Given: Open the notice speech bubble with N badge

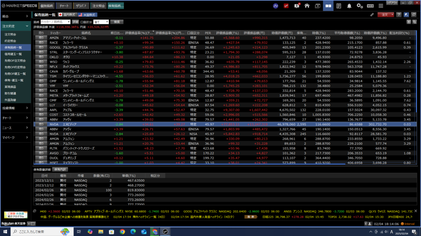Looking at the screenshot, I should coord(297,6).
